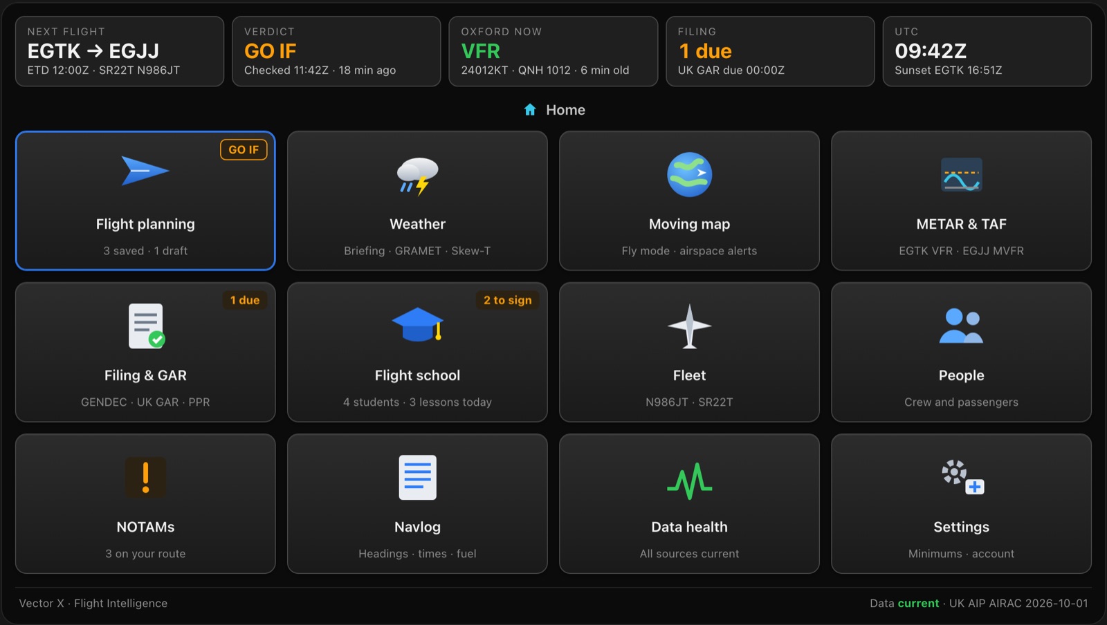Click the Fleet airplane icon
This screenshot has height=625, width=1107.
pos(689,326)
